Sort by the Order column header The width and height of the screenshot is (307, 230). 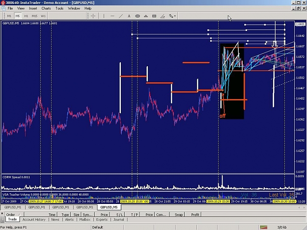click(x=14, y=214)
